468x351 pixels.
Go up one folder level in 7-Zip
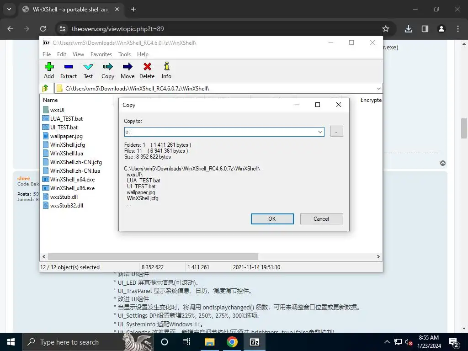tap(45, 88)
